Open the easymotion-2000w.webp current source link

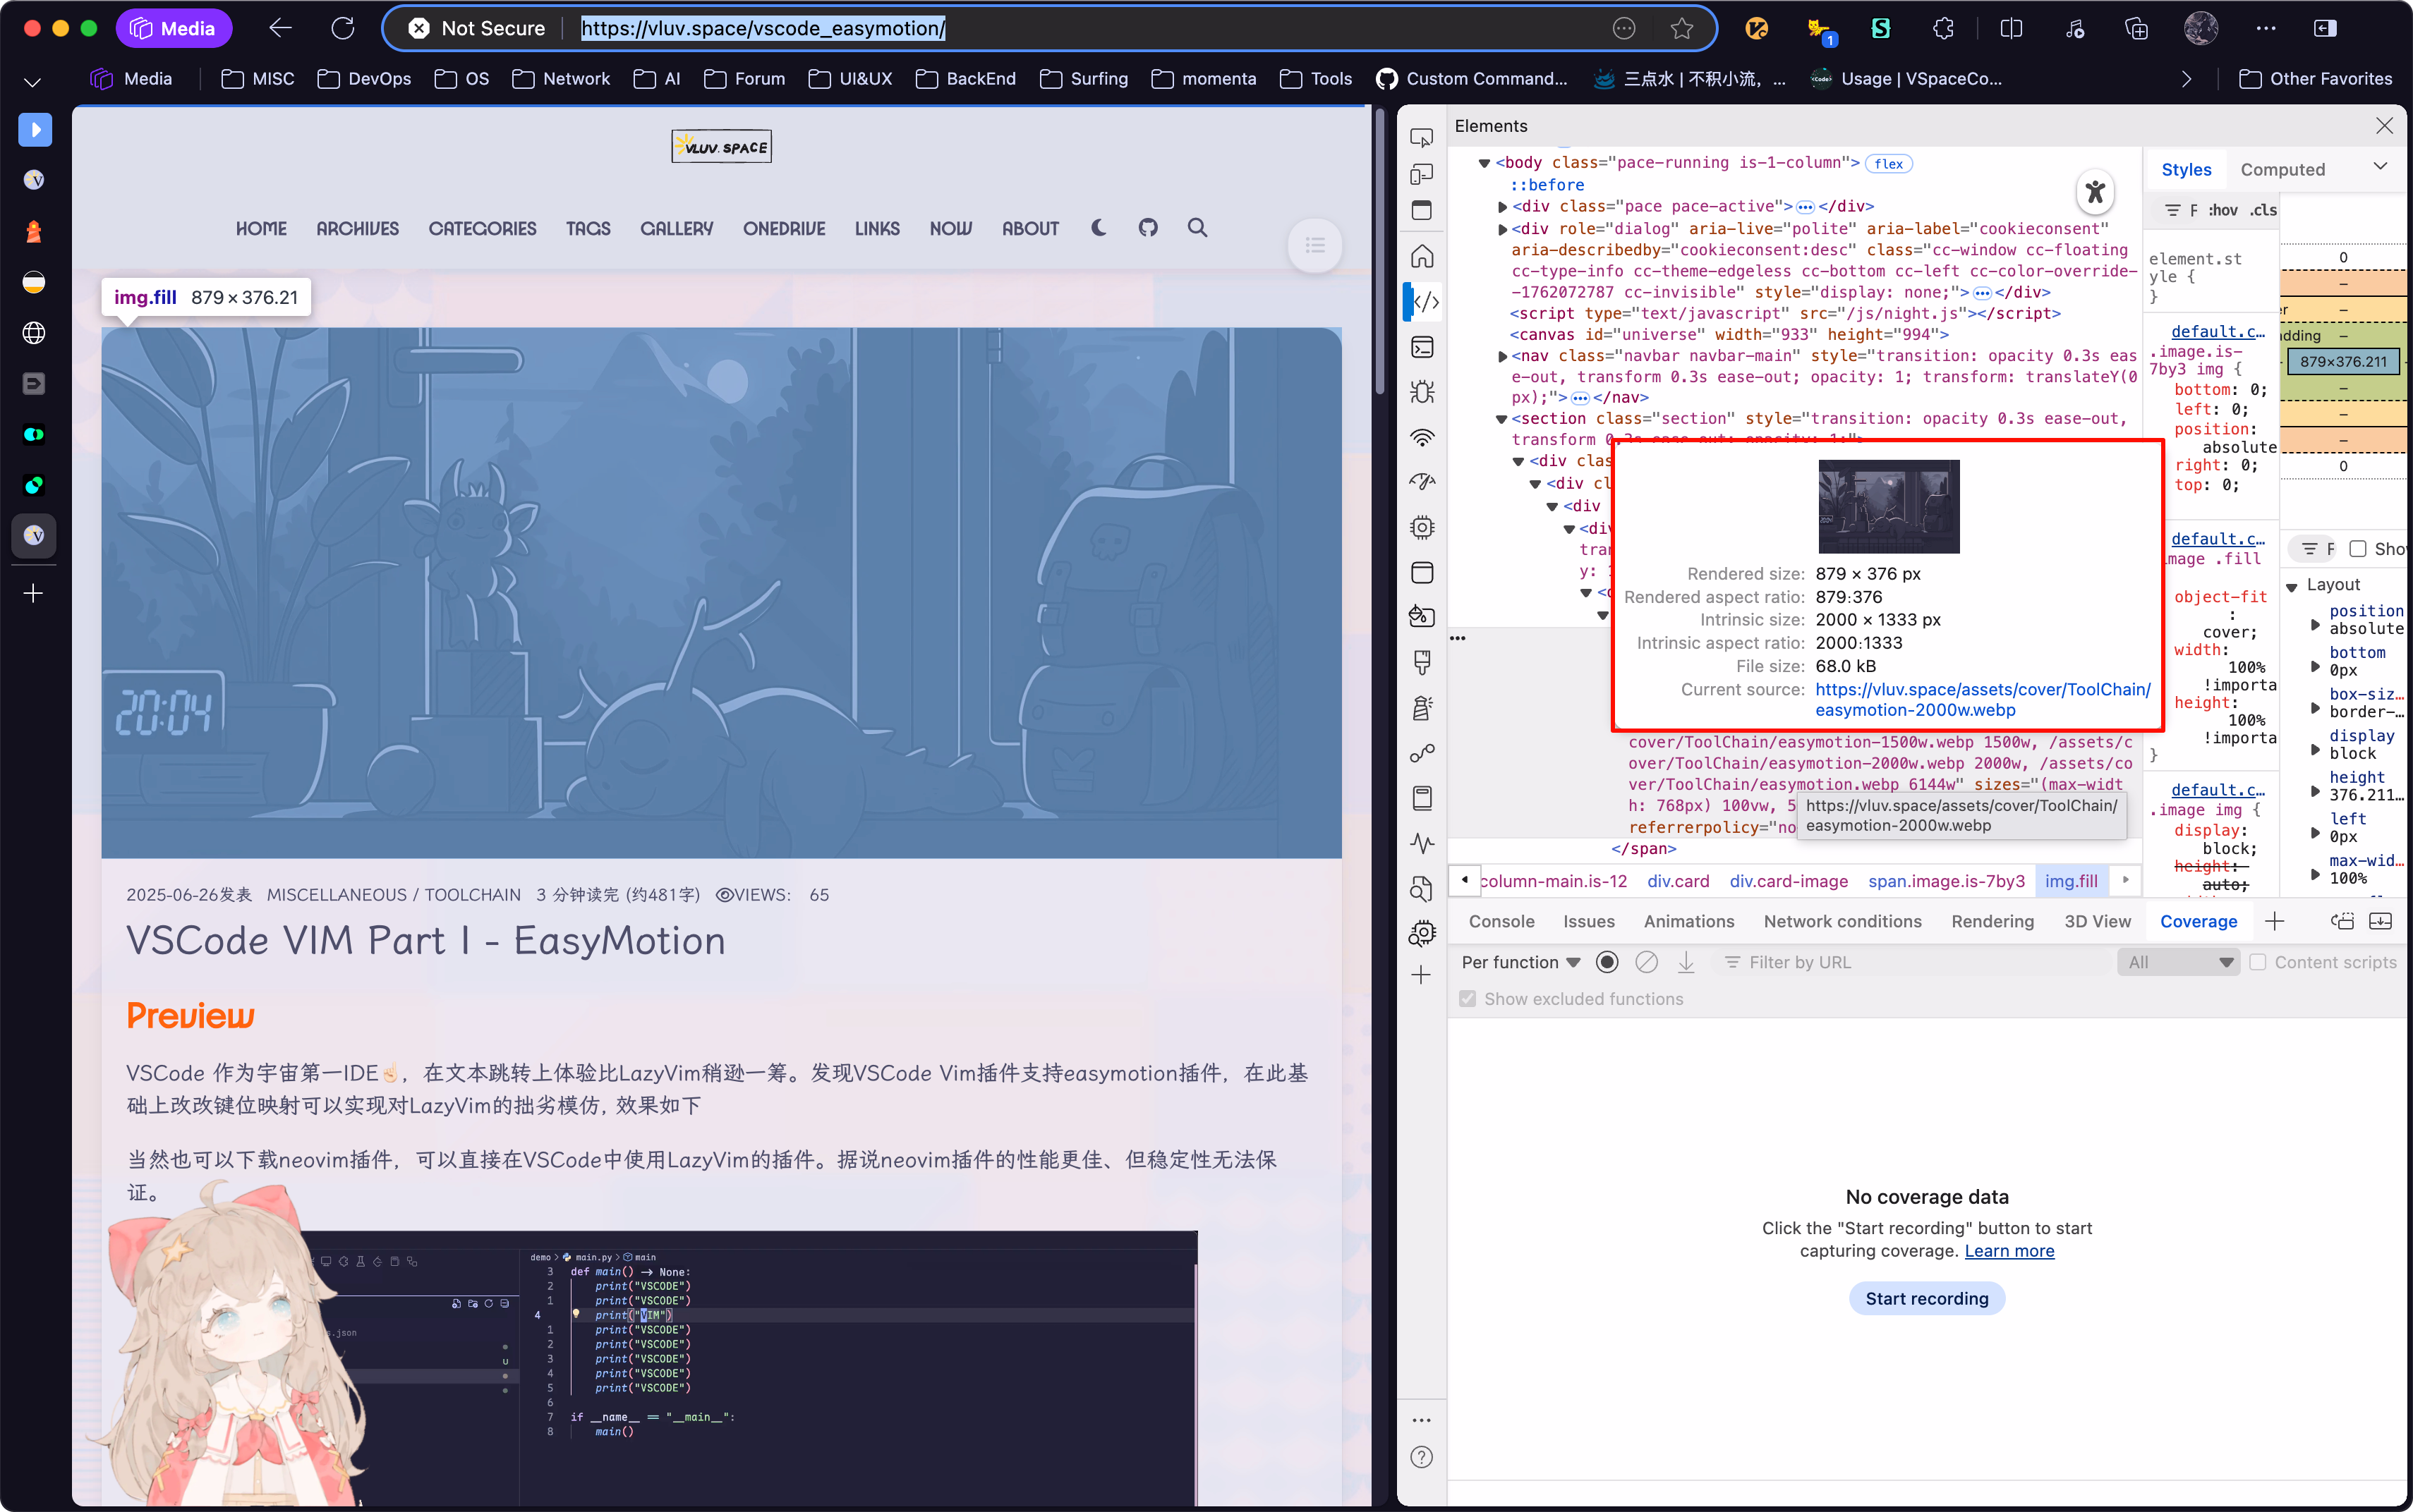[1983, 699]
